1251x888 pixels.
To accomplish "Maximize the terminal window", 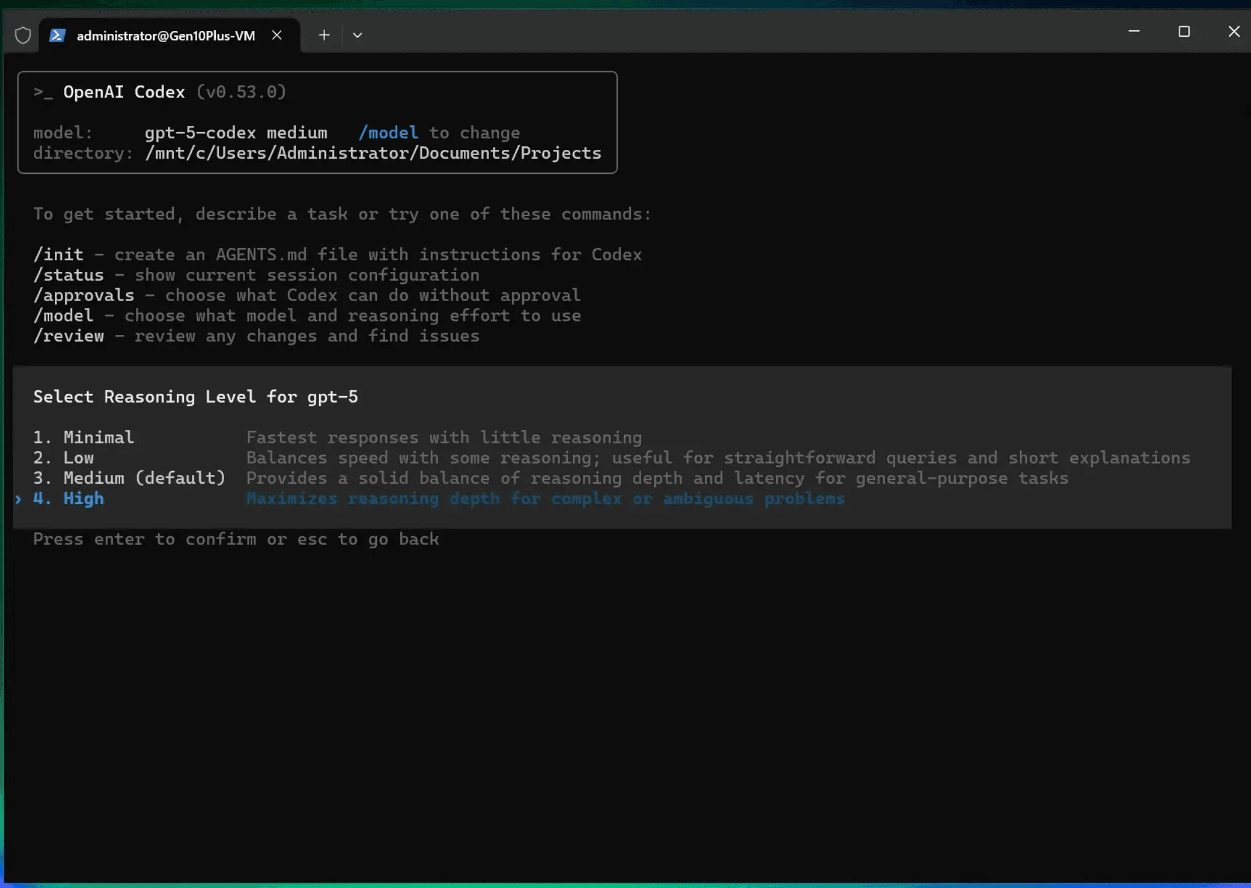I will click(x=1184, y=32).
